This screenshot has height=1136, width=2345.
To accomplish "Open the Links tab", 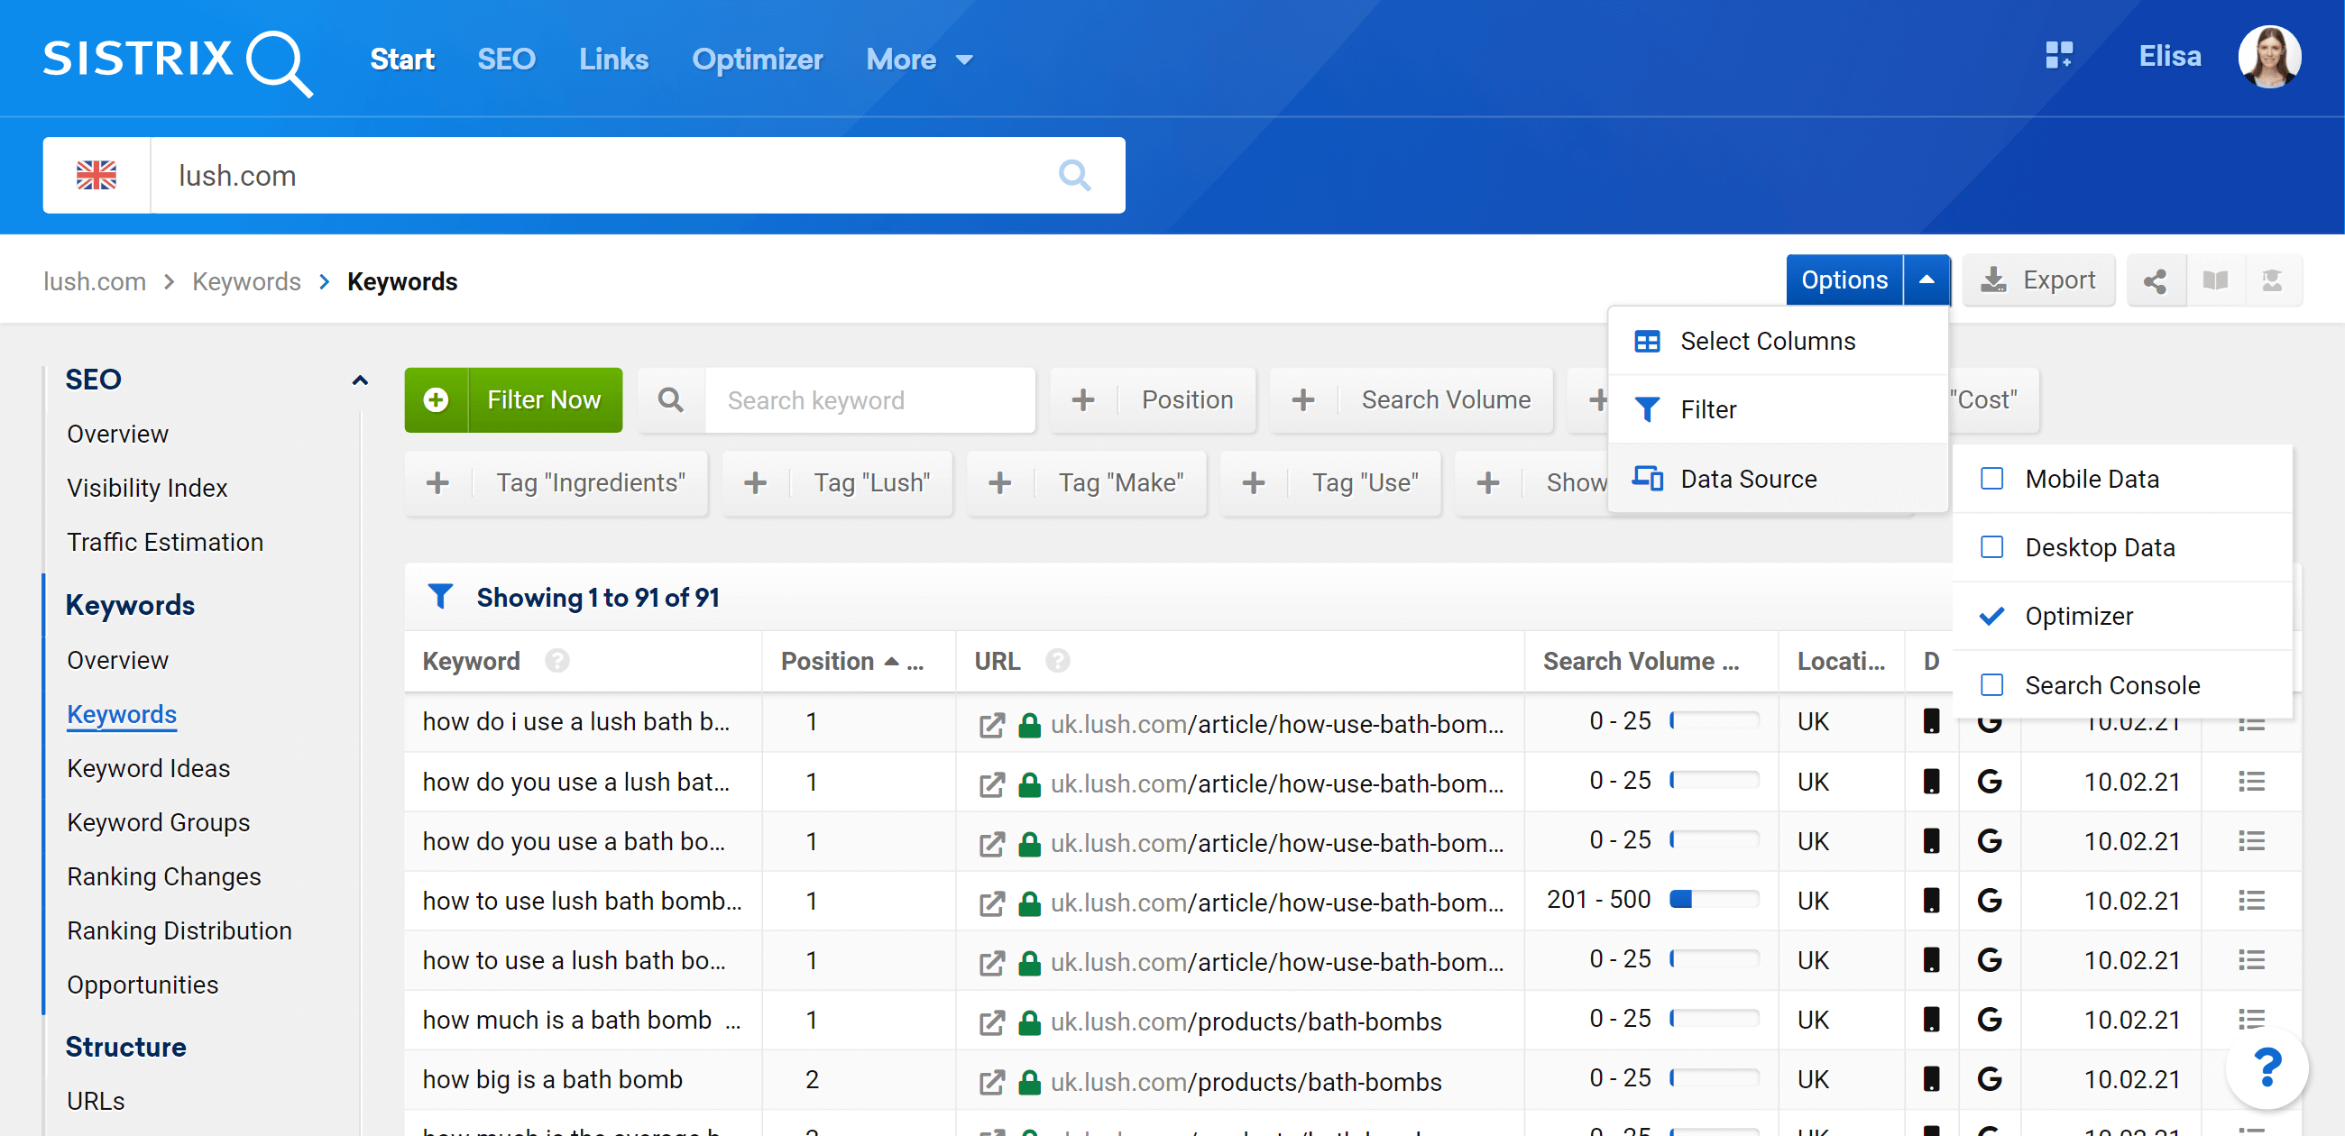I will tap(613, 60).
